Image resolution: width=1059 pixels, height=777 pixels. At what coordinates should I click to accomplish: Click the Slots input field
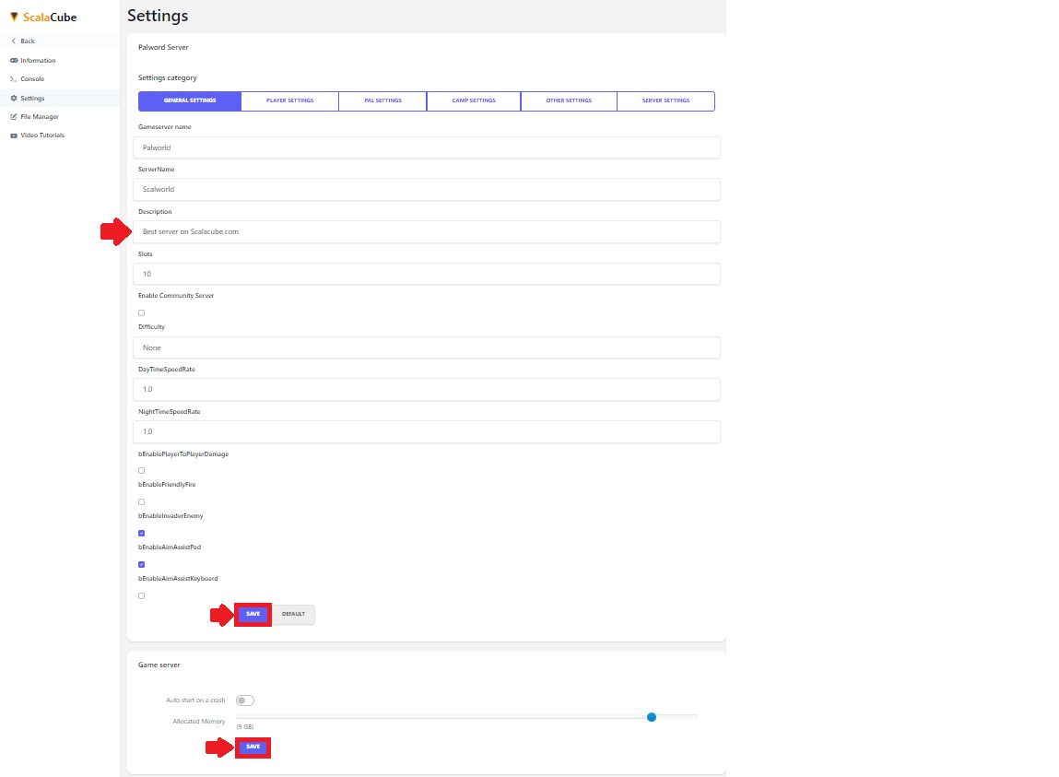coord(427,274)
